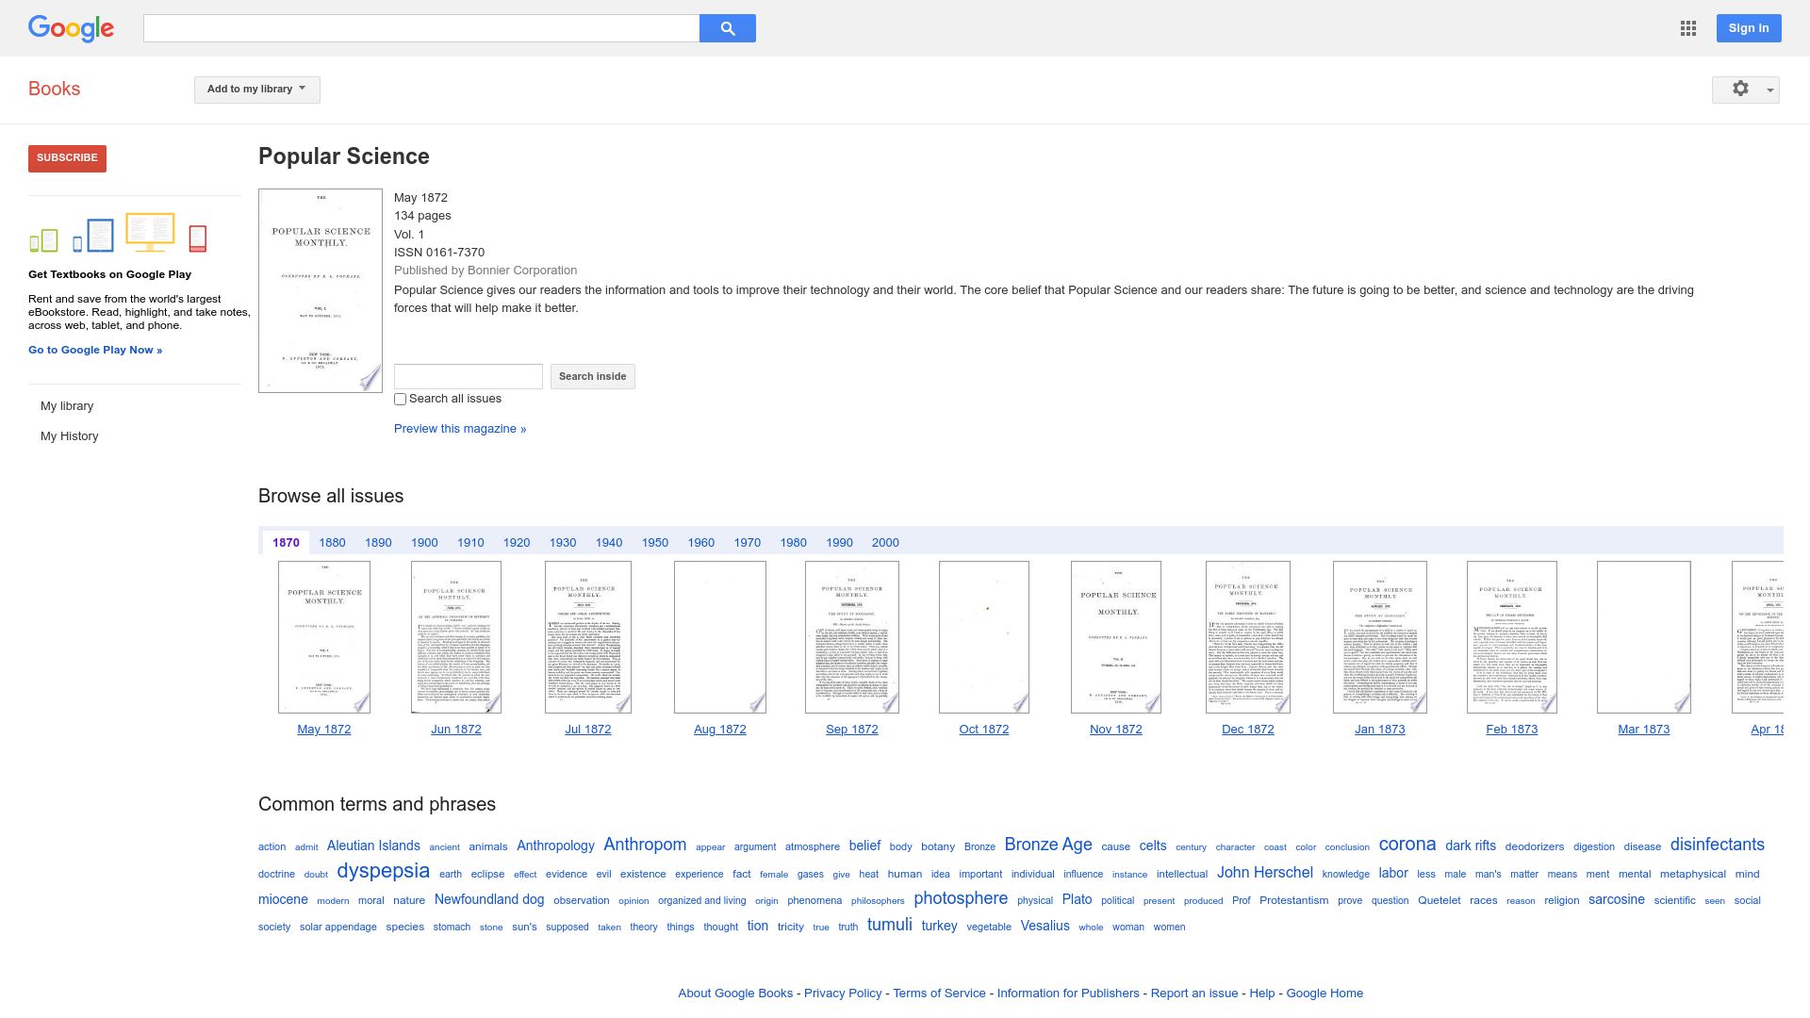
Task: Switch to the 1870 decade tab
Action: point(286,543)
